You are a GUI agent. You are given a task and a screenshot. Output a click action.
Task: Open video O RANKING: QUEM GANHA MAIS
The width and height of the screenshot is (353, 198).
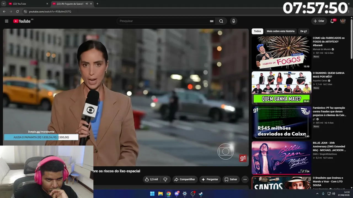[328, 75]
